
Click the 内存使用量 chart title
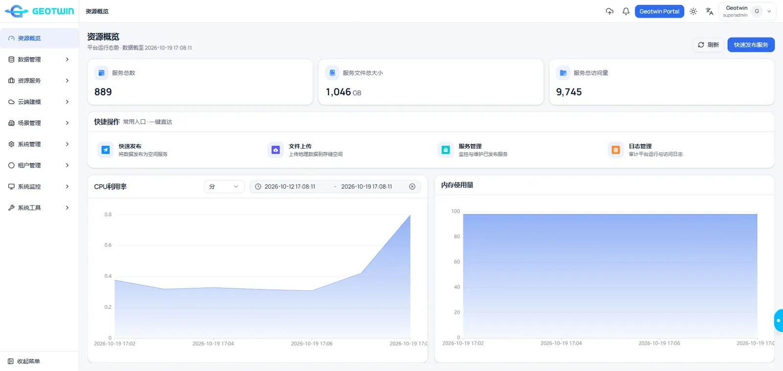(x=457, y=185)
